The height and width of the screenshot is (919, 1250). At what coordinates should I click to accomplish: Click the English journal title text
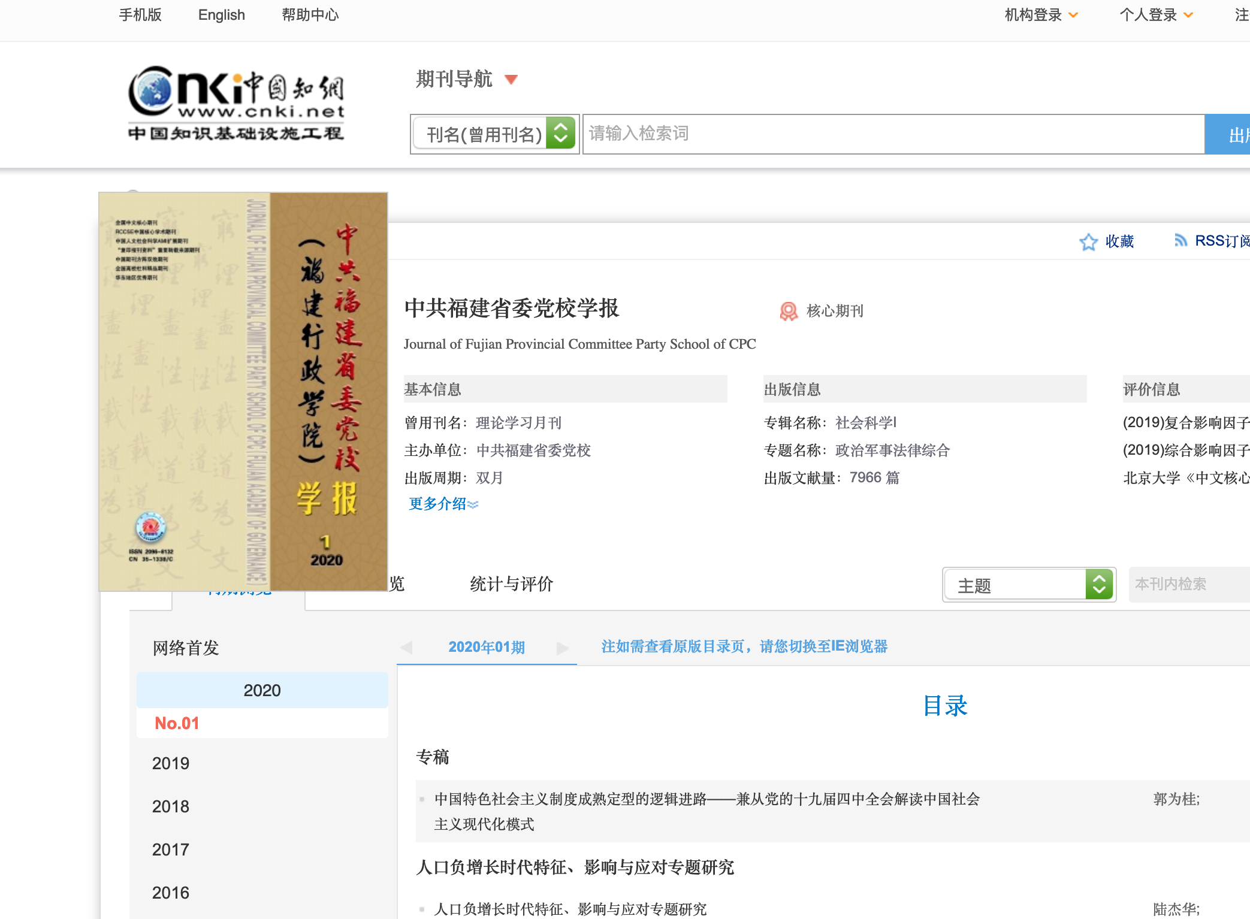click(x=579, y=344)
